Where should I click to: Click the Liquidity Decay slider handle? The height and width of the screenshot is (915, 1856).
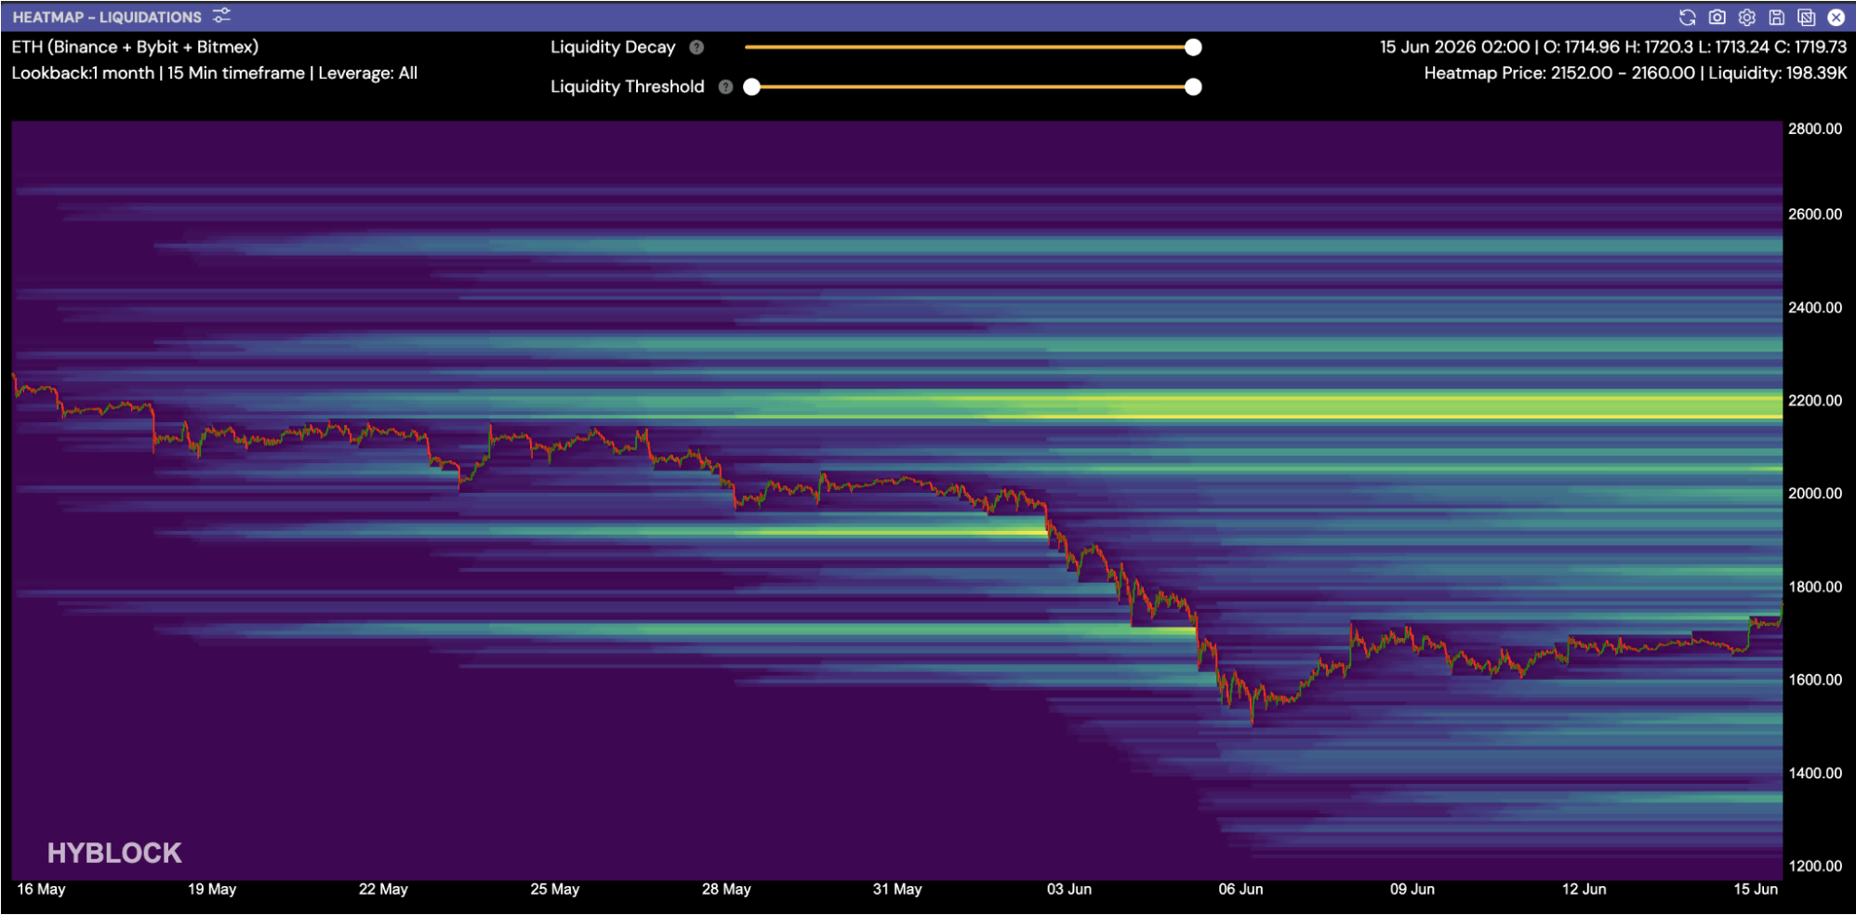coord(1193,47)
